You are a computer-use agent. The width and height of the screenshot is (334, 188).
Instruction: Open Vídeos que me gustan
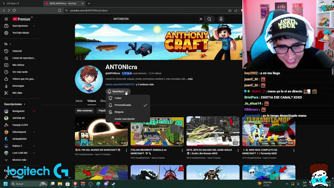[x=20, y=79]
